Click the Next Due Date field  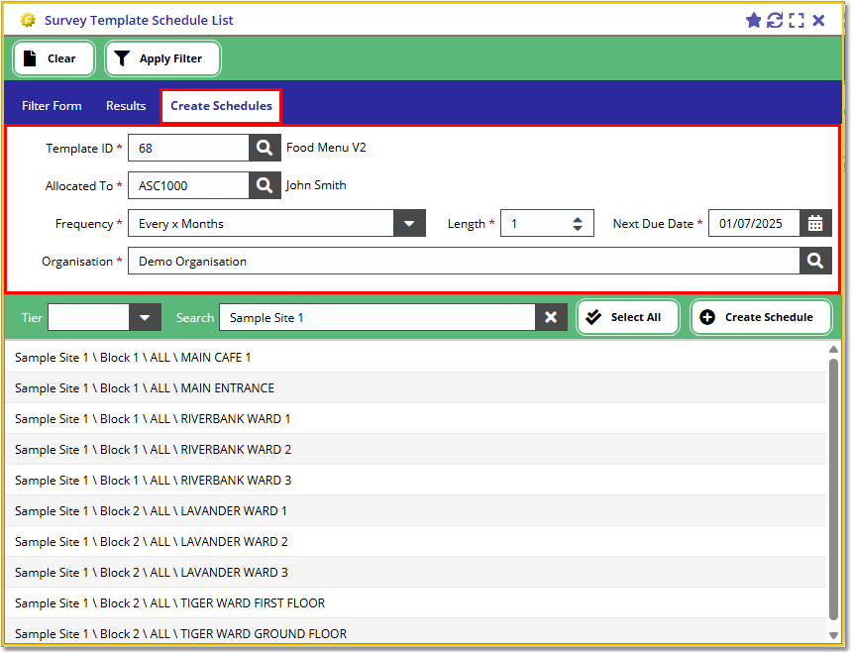pyautogui.click(x=754, y=223)
